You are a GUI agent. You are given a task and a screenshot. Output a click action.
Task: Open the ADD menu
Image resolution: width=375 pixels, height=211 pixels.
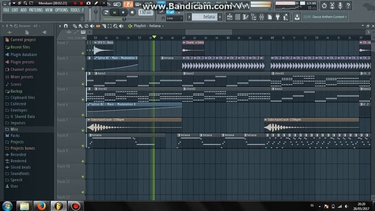click(x=23, y=10)
